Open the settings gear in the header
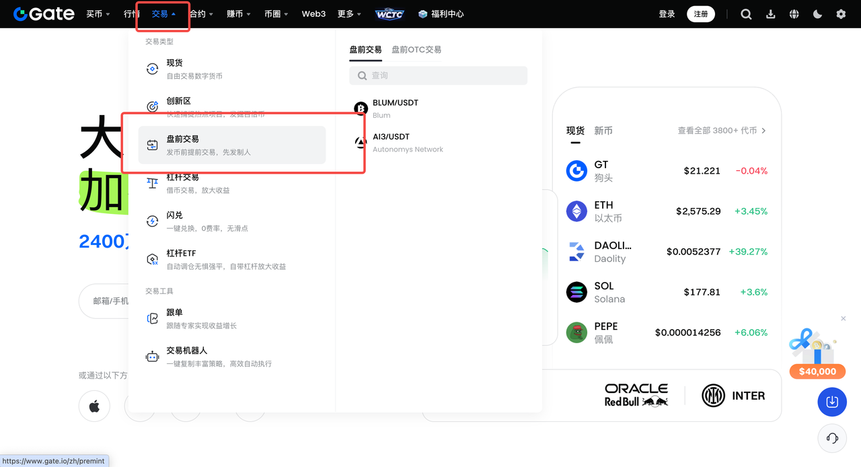The width and height of the screenshot is (861, 467). click(840, 13)
